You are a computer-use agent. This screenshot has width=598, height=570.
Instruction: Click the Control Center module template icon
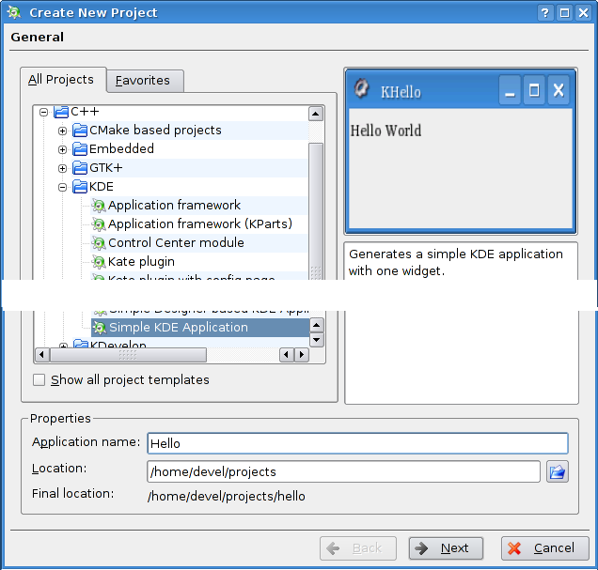point(99,243)
